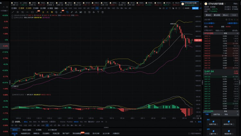Click the funnel filter icon in drawing toolbar
Image resolution: width=241 pixels, height=136 pixels.
pos(98,12)
